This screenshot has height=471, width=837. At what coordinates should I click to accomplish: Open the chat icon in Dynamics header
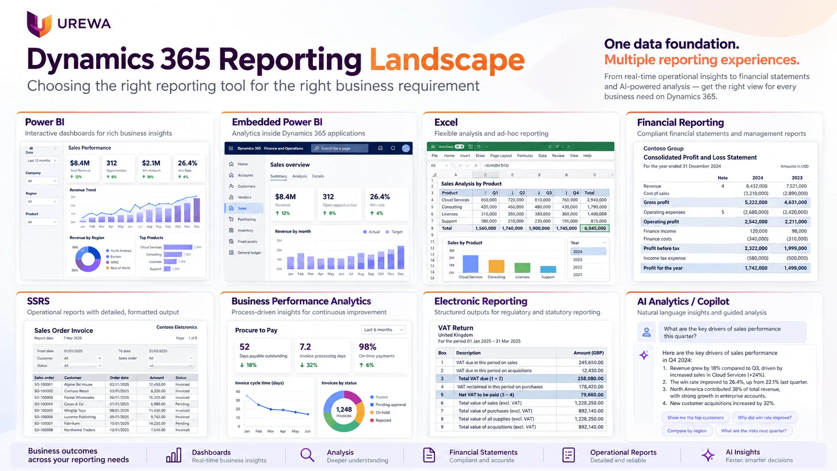(x=380, y=148)
